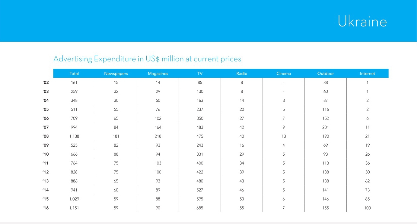
Task: Click the 13 Cinema value for '08
Action: (x=284, y=136)
